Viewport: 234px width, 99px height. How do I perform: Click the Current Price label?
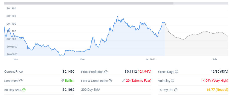(x=13, y=72)
